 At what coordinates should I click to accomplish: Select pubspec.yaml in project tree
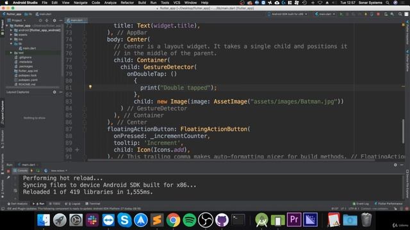coord(26,80)
